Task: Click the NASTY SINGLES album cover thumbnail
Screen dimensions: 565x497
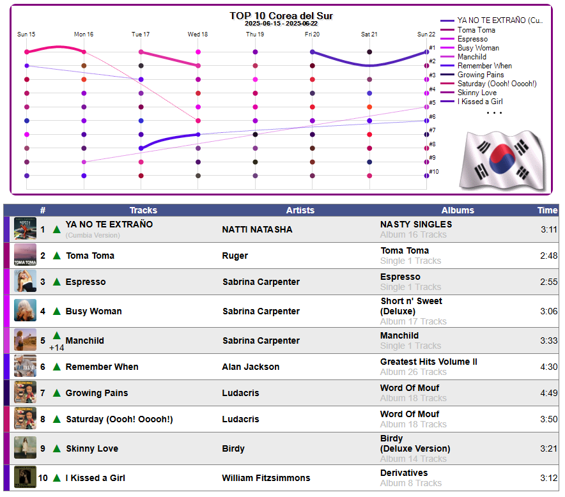Action: pos(25,229)
